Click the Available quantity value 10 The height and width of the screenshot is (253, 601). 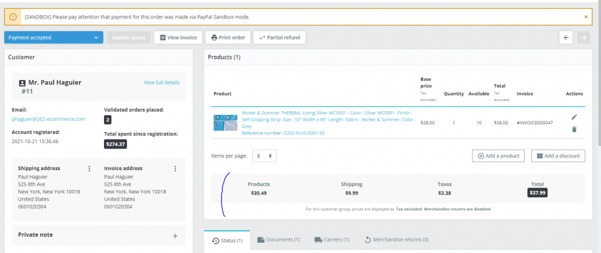pyautogui.click(x=479, y=123)
